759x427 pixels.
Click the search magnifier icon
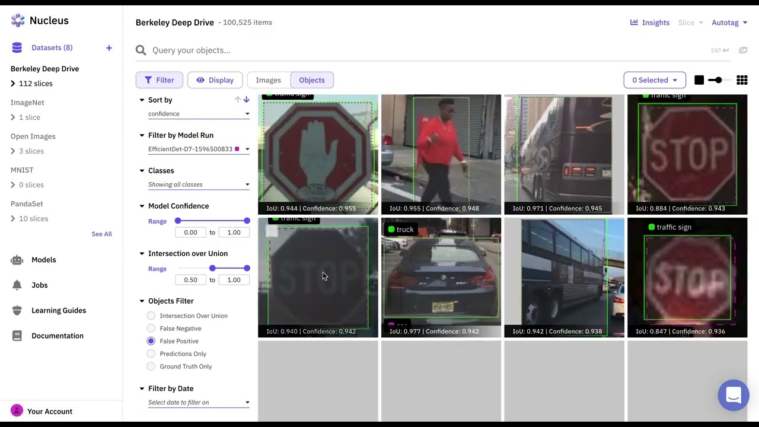point(141,50)
